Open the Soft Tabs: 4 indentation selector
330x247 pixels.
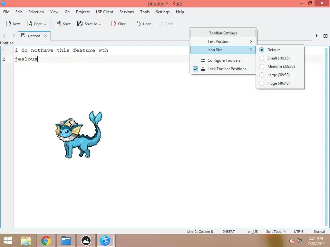(276, 232)
